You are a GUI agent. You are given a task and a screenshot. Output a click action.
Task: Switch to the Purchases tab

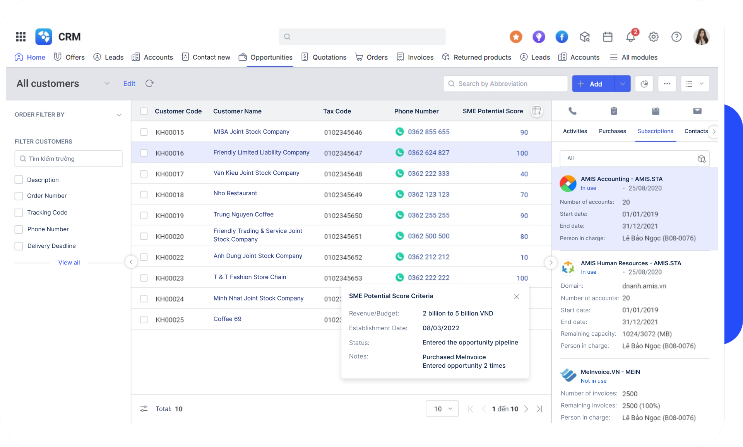(612, 131)
